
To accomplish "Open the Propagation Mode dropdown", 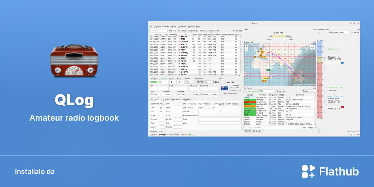I will tap(219, 115).
